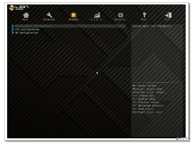Switch to the Advanced tab label
The height and width of the screenshot is (145, 193).
coord(49,19)
